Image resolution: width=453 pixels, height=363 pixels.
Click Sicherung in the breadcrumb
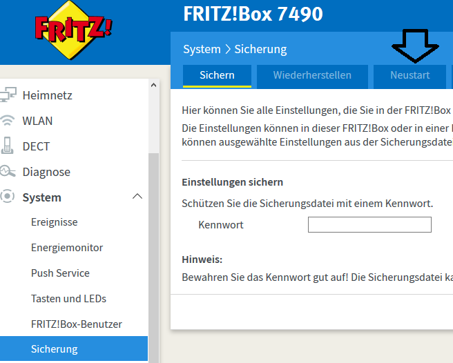tap(260, 49)
